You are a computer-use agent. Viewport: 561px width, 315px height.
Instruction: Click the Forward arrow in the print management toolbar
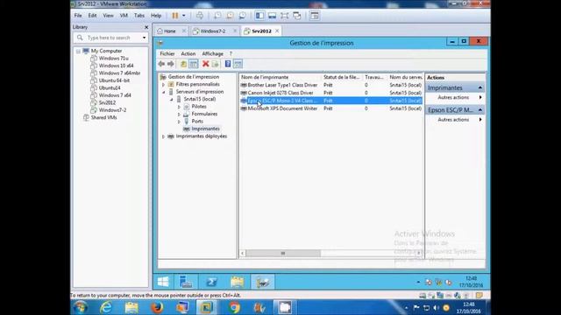coord(171,64)
